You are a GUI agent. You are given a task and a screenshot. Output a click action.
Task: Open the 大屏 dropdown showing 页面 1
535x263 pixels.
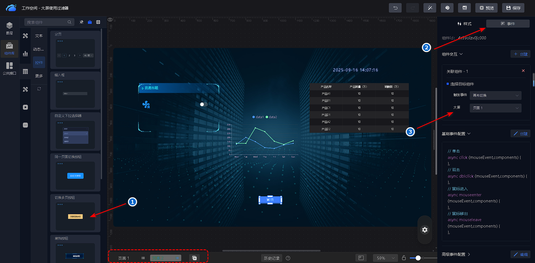(495, 108)
